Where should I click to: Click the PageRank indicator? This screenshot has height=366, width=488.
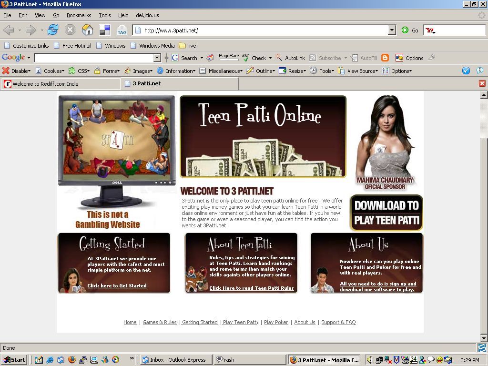pyautogui.click(x=229, y=57)
